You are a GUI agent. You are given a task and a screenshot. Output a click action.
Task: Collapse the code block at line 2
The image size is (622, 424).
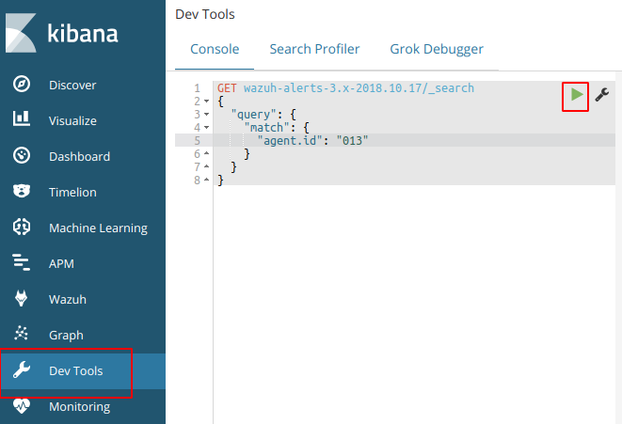(206, 101)
